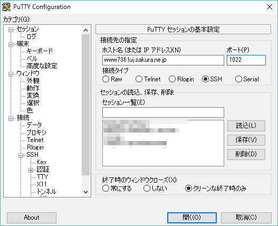Open the 外観 category

tap(33, 81)
